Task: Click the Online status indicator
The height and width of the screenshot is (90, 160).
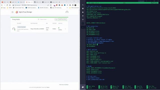Action: click(60, 29)
